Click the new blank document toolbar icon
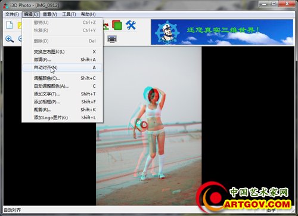The image size is (298, 216). point(10,25)
